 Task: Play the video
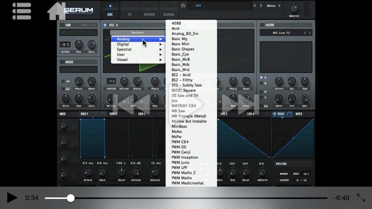click(12, 198)
